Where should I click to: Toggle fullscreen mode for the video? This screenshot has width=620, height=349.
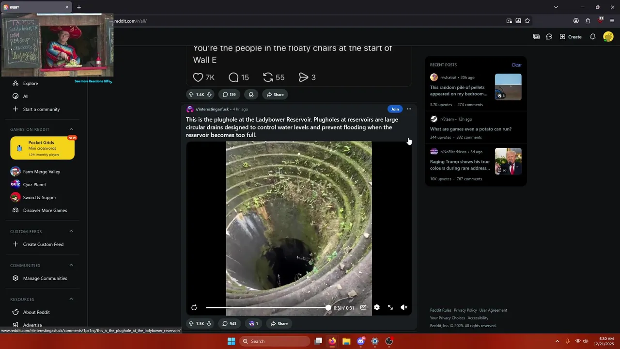click(390, 307)
